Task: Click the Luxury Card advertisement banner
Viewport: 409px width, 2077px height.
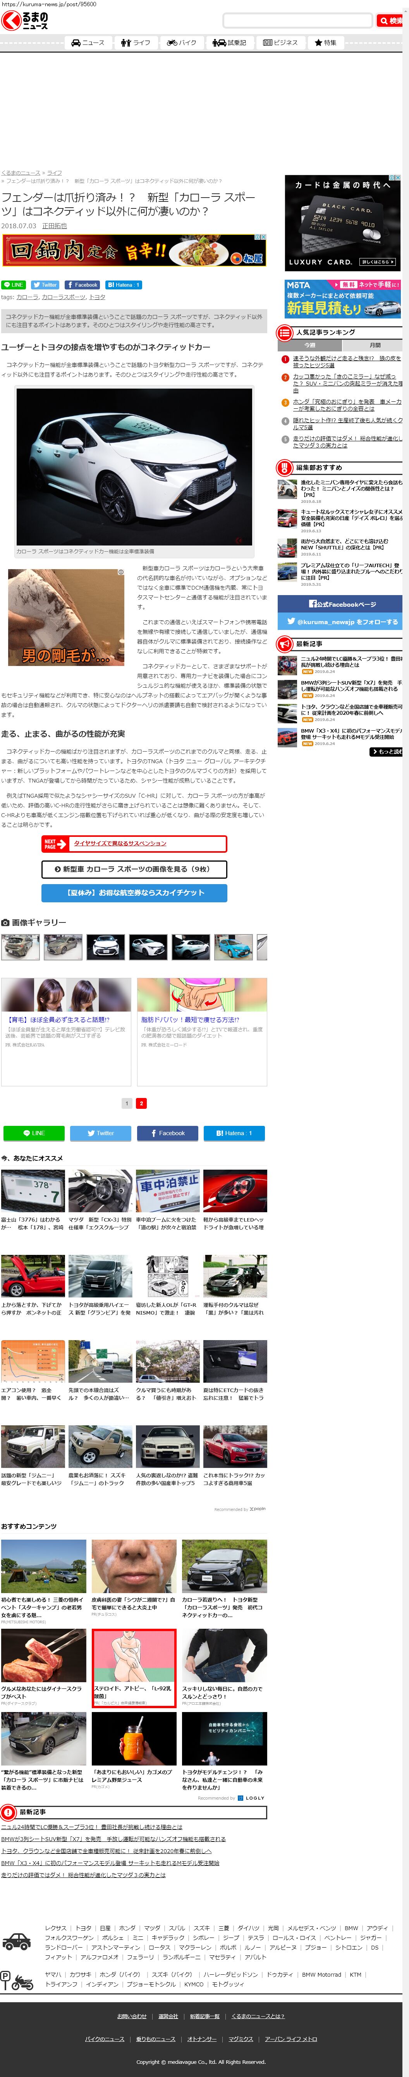Action: 343,222
